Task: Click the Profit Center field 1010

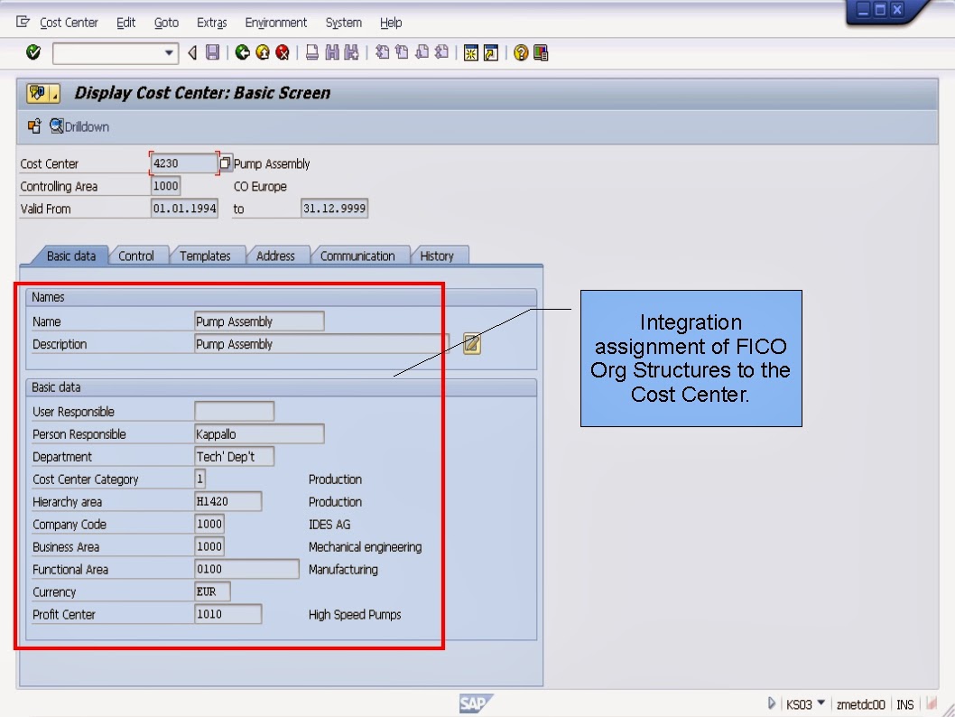Action: pos(227,614)
